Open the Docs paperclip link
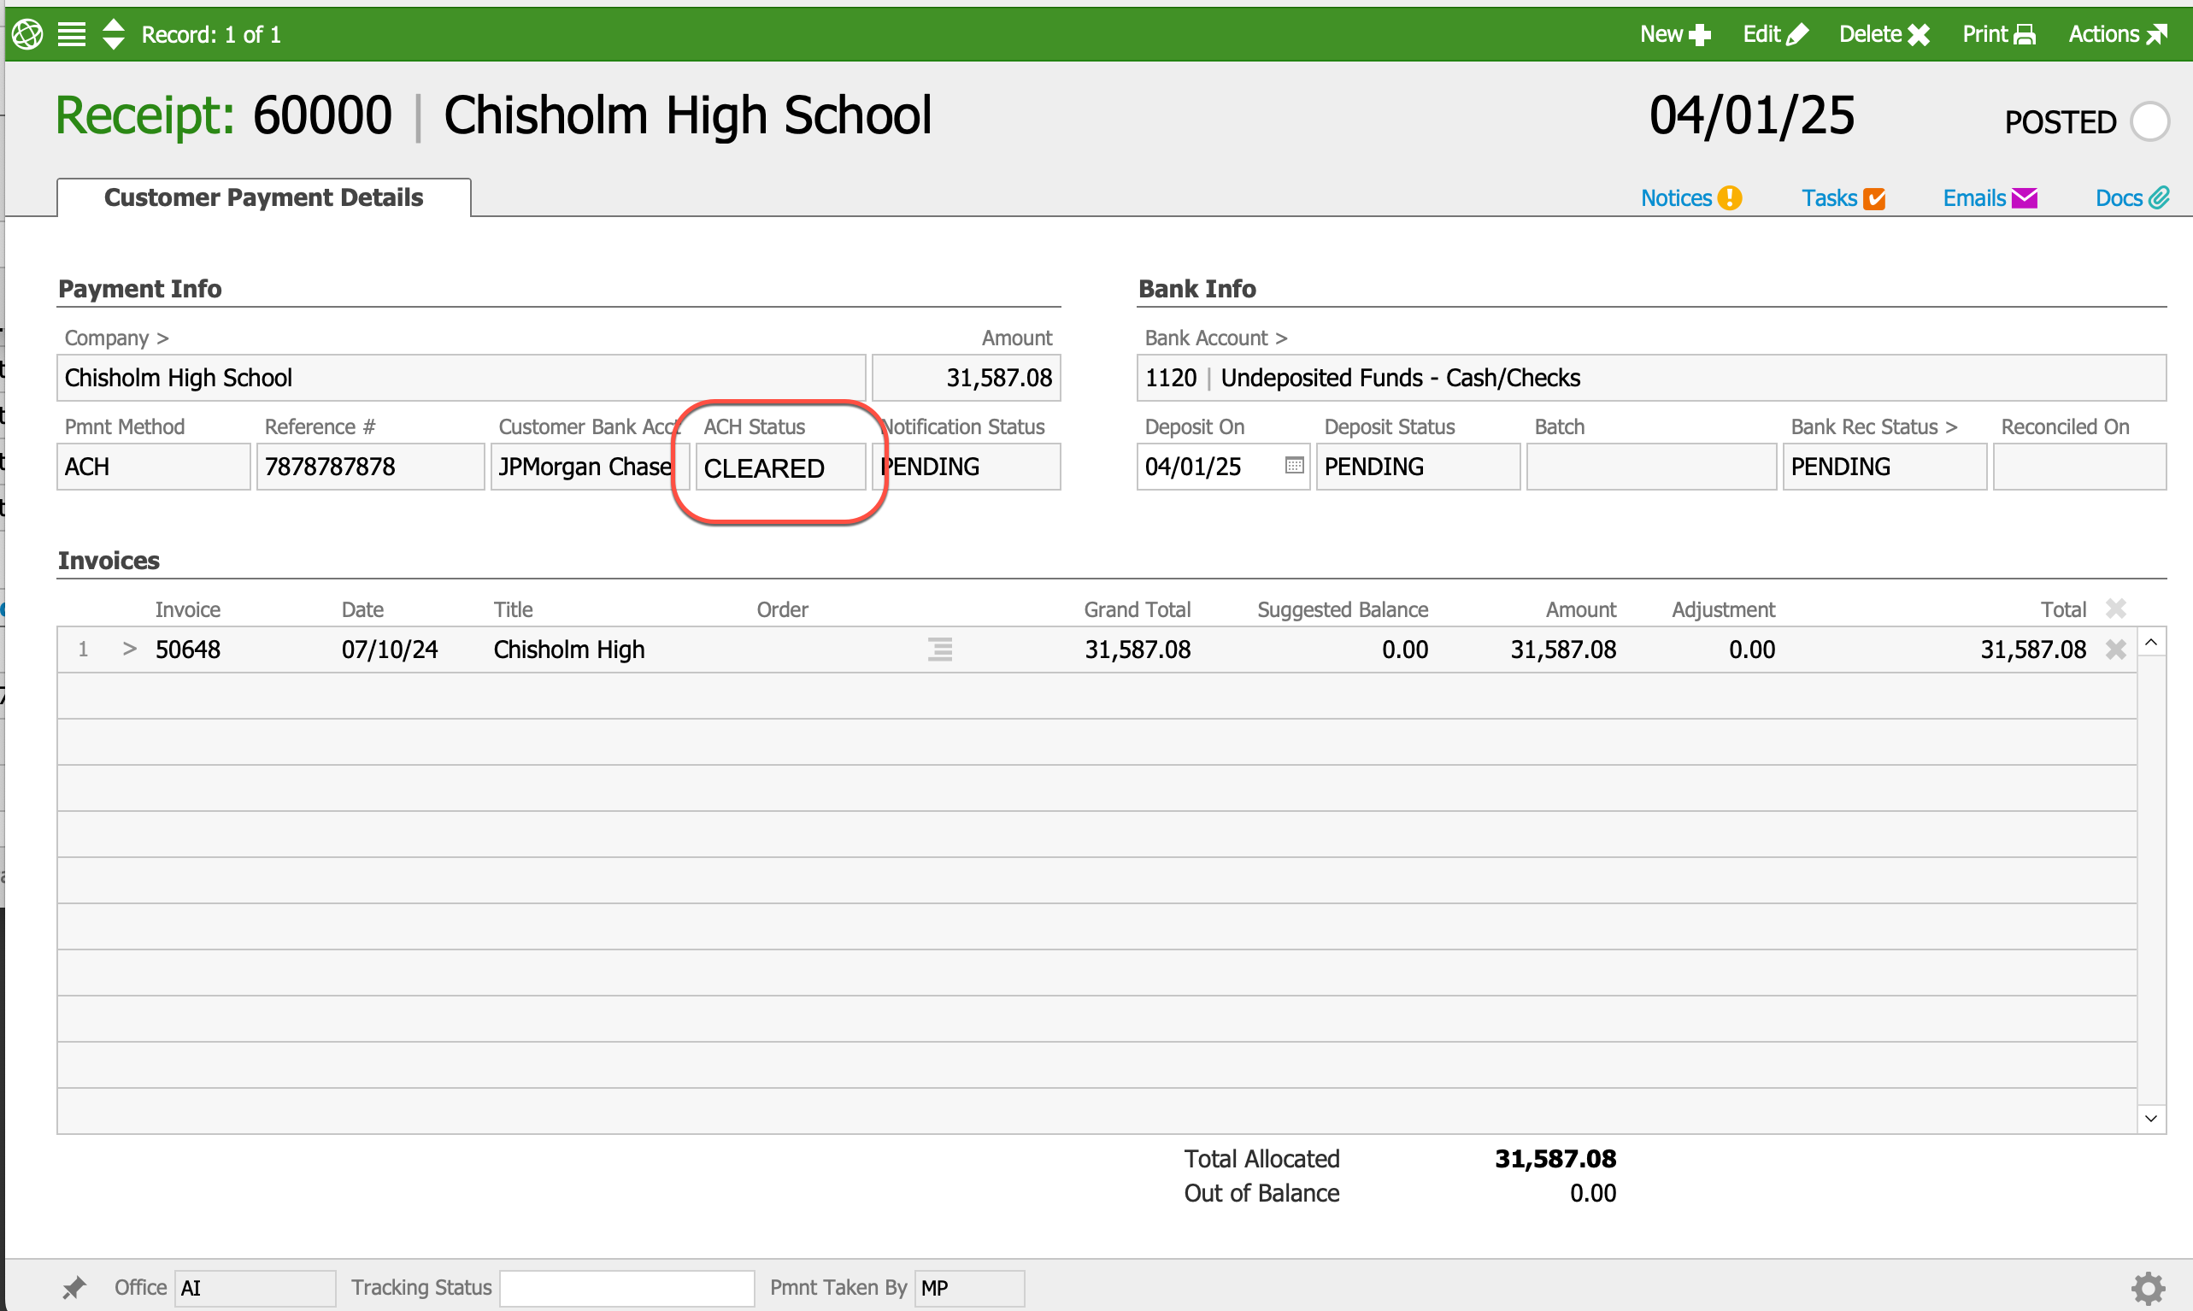 click(x=2131, y=198)
